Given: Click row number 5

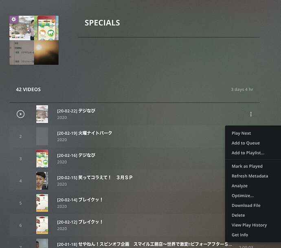Looking at the screenshot, I should click(x=21, y=203).
